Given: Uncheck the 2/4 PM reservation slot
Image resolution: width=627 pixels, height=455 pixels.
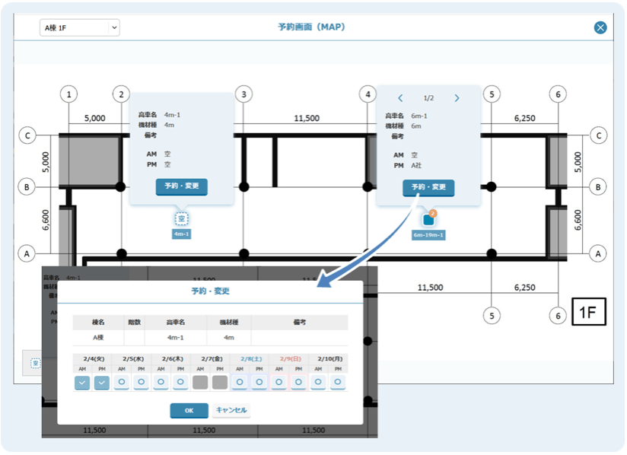Looking at the screenshot, I should 103,382.
